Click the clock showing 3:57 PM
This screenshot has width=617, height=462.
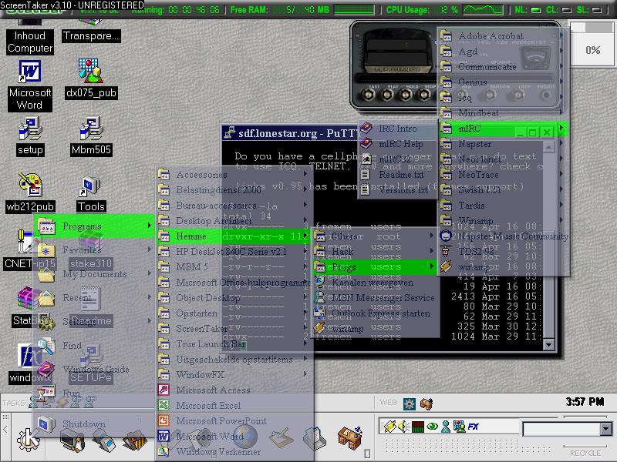tap(585, 401)
